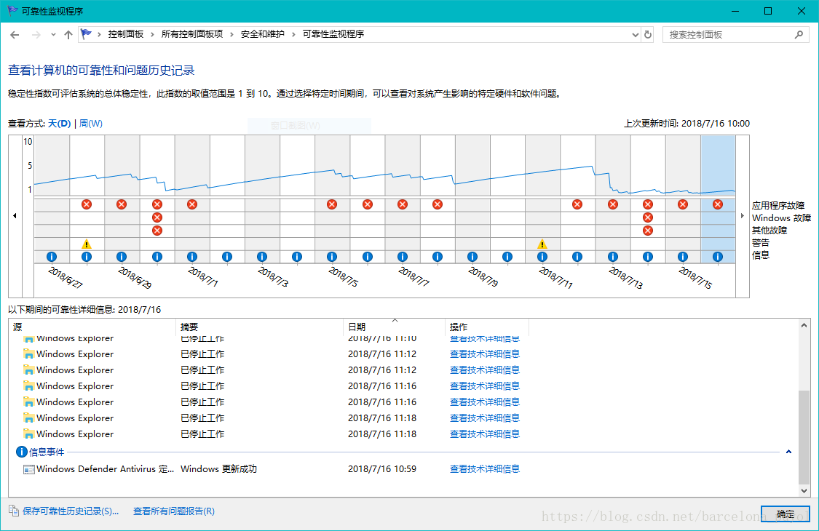Click the 操作 column header
Viewport: 819px width, 531px height.
point(487,327)
